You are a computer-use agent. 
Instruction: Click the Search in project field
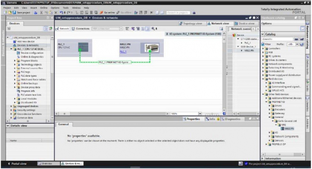tap(178, 12)
